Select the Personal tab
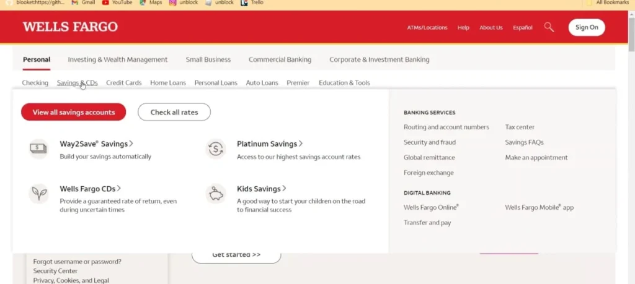 pyautogui.click(x=37, y=59)
